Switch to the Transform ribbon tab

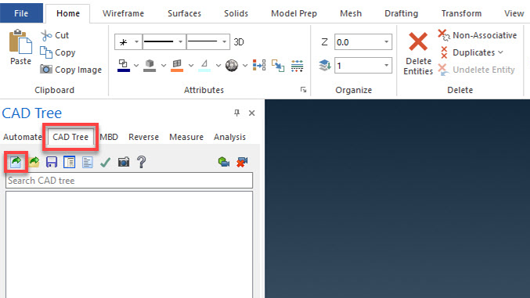click(x=461, y=13)
